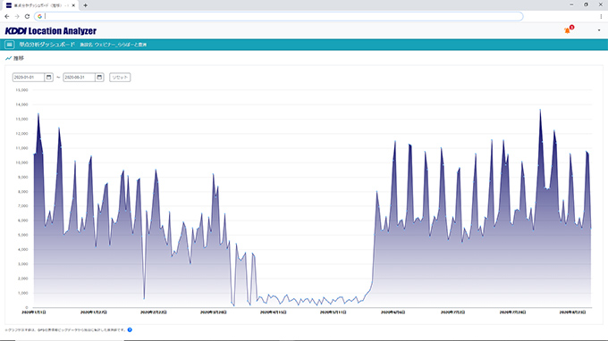The image size is (608, 341).
Task: Click the リセット reset button
Action: point(120,77)
